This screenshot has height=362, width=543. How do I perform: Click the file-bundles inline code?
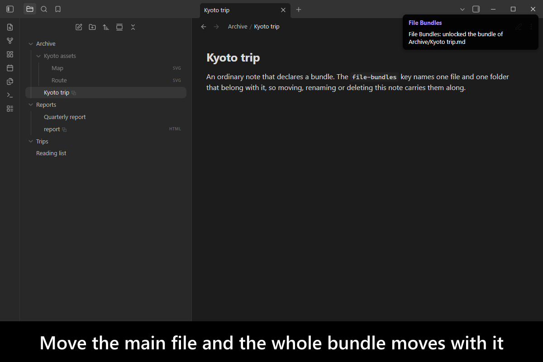(x=375, y=77)
